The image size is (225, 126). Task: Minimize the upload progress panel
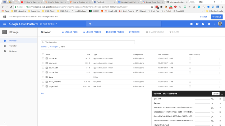[222, 93]
